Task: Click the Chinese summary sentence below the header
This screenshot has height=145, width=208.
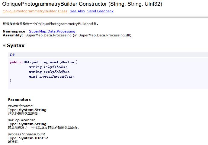Action: tap(50, 24)
